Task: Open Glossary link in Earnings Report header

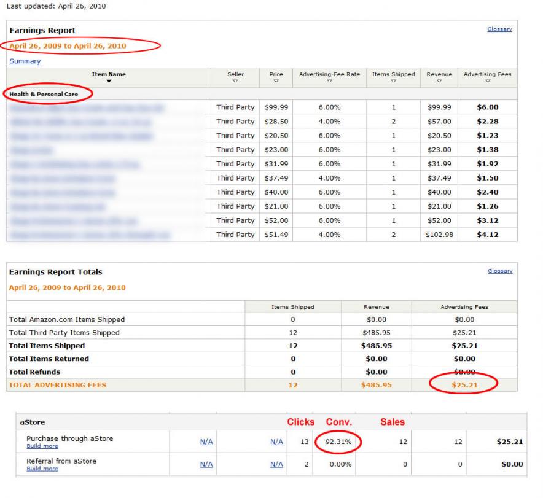Action: click(x=499, y=29)
